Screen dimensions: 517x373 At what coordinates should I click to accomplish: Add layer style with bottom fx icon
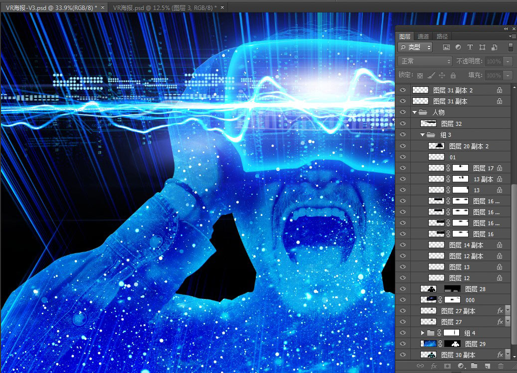coord(434,366)
